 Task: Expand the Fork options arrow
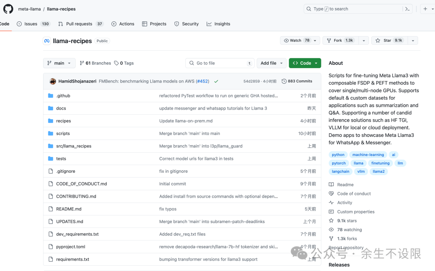pyautogui.click(x=364, y=41)
